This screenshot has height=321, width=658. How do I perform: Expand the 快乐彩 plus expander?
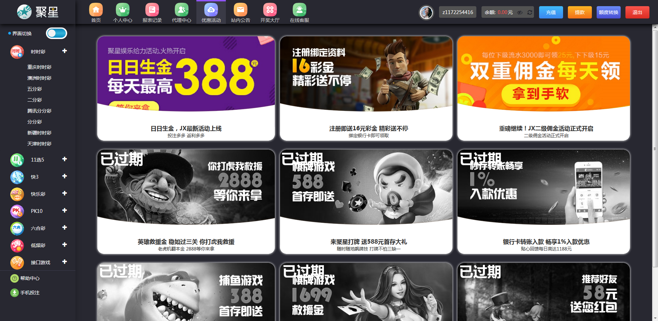pyautogui.click(x=64, y=193)
